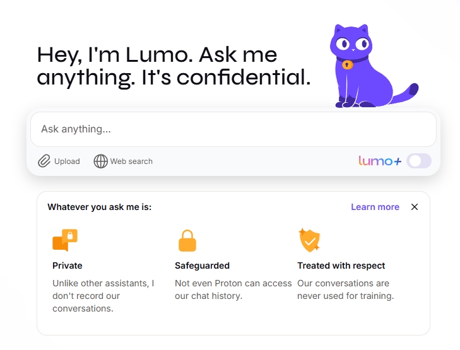Click the globe Web search icon
This screenshot has width=460, height=350.
coord(101,161)
